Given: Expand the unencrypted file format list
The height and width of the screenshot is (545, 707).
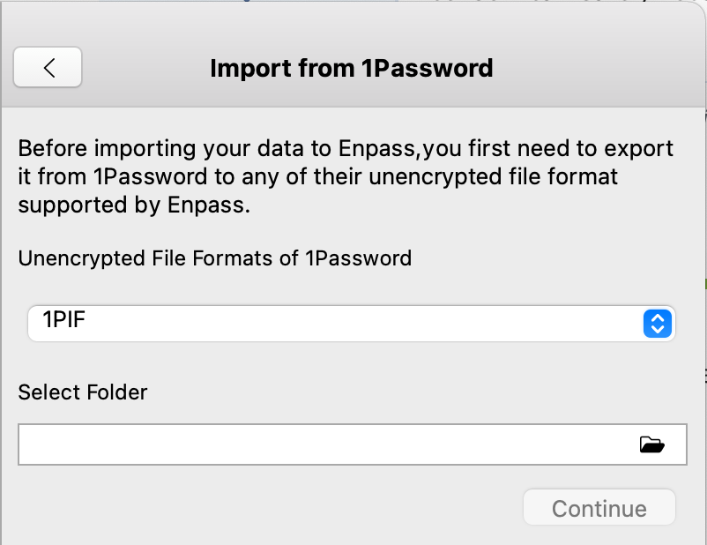Looking at the screenshot, I should (657, 324).
